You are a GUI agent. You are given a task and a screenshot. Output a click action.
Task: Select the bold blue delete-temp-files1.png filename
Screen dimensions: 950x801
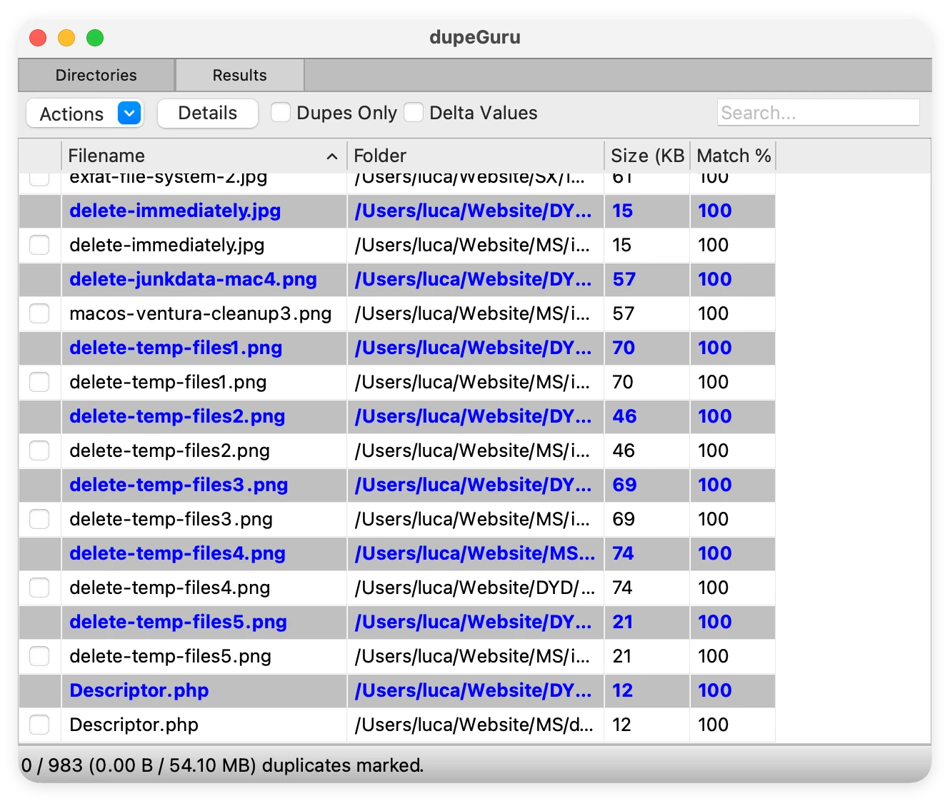[176, 348]
